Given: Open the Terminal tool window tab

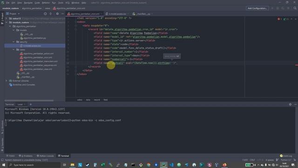Looking at the screenshot, I should [x=63, y=156].
